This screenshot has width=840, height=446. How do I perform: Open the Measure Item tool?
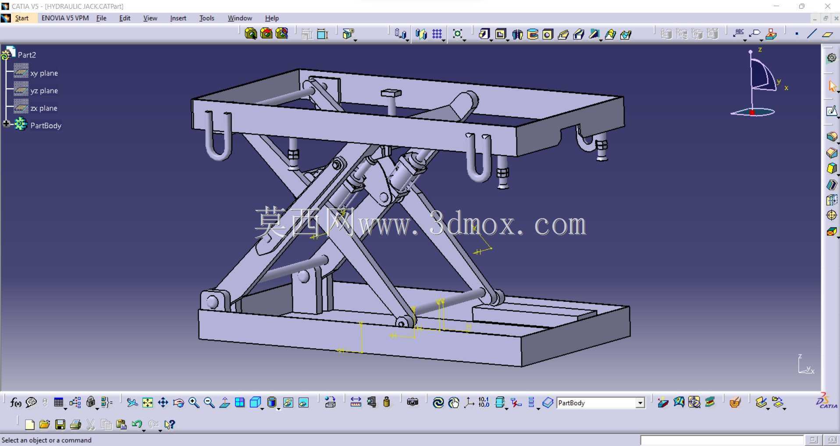click(372, 402)
